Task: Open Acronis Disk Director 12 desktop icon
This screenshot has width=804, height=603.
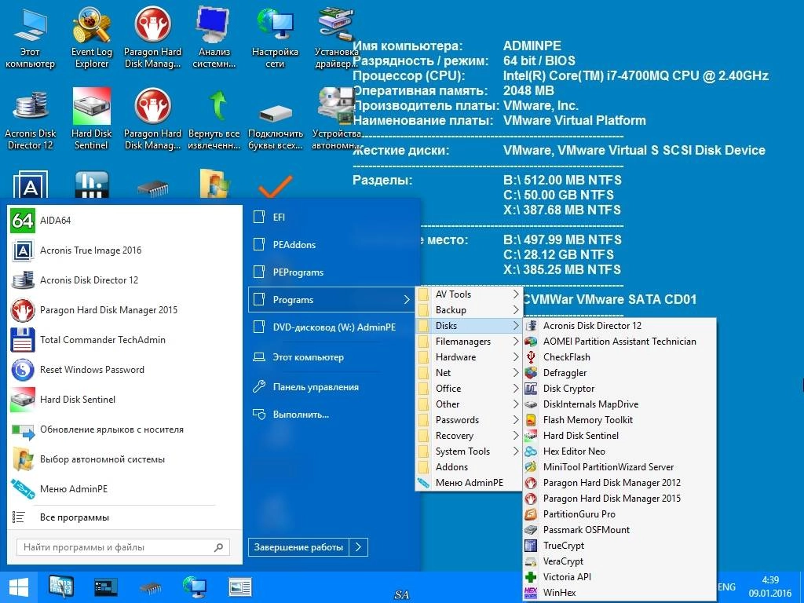Action: [31, 119]
